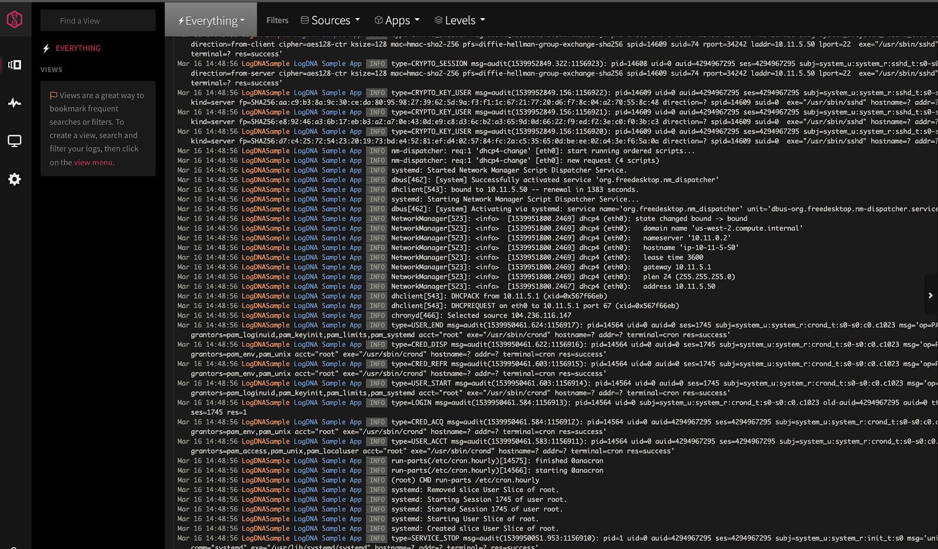Select log line type=CRED_REFR audit entry
938x549 pixels.
[x=557, y=369]
